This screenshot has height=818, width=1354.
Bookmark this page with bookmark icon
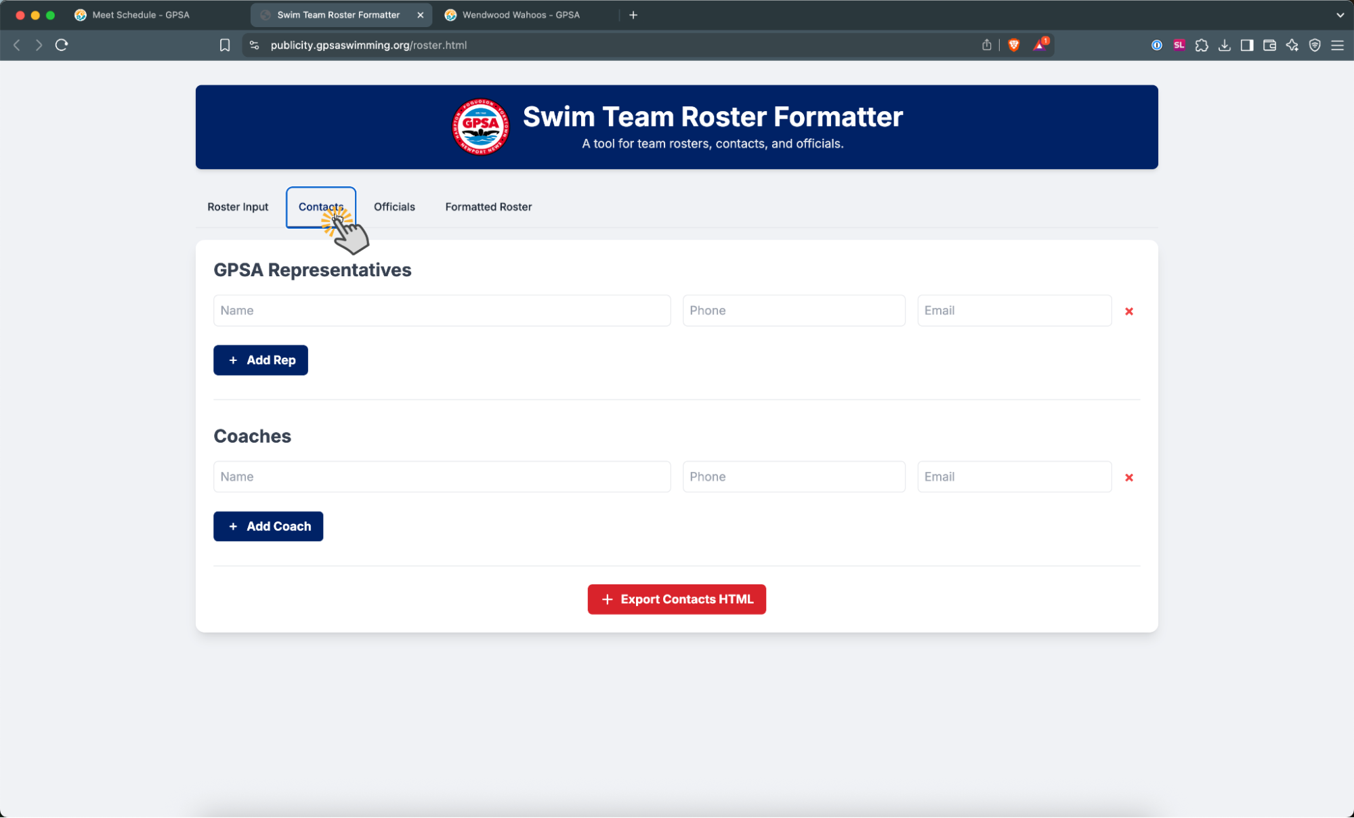click(225, 45)
